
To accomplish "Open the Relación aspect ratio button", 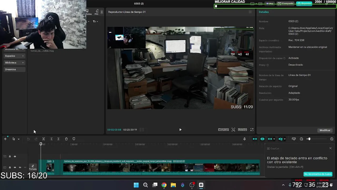I will click(242, 130).
